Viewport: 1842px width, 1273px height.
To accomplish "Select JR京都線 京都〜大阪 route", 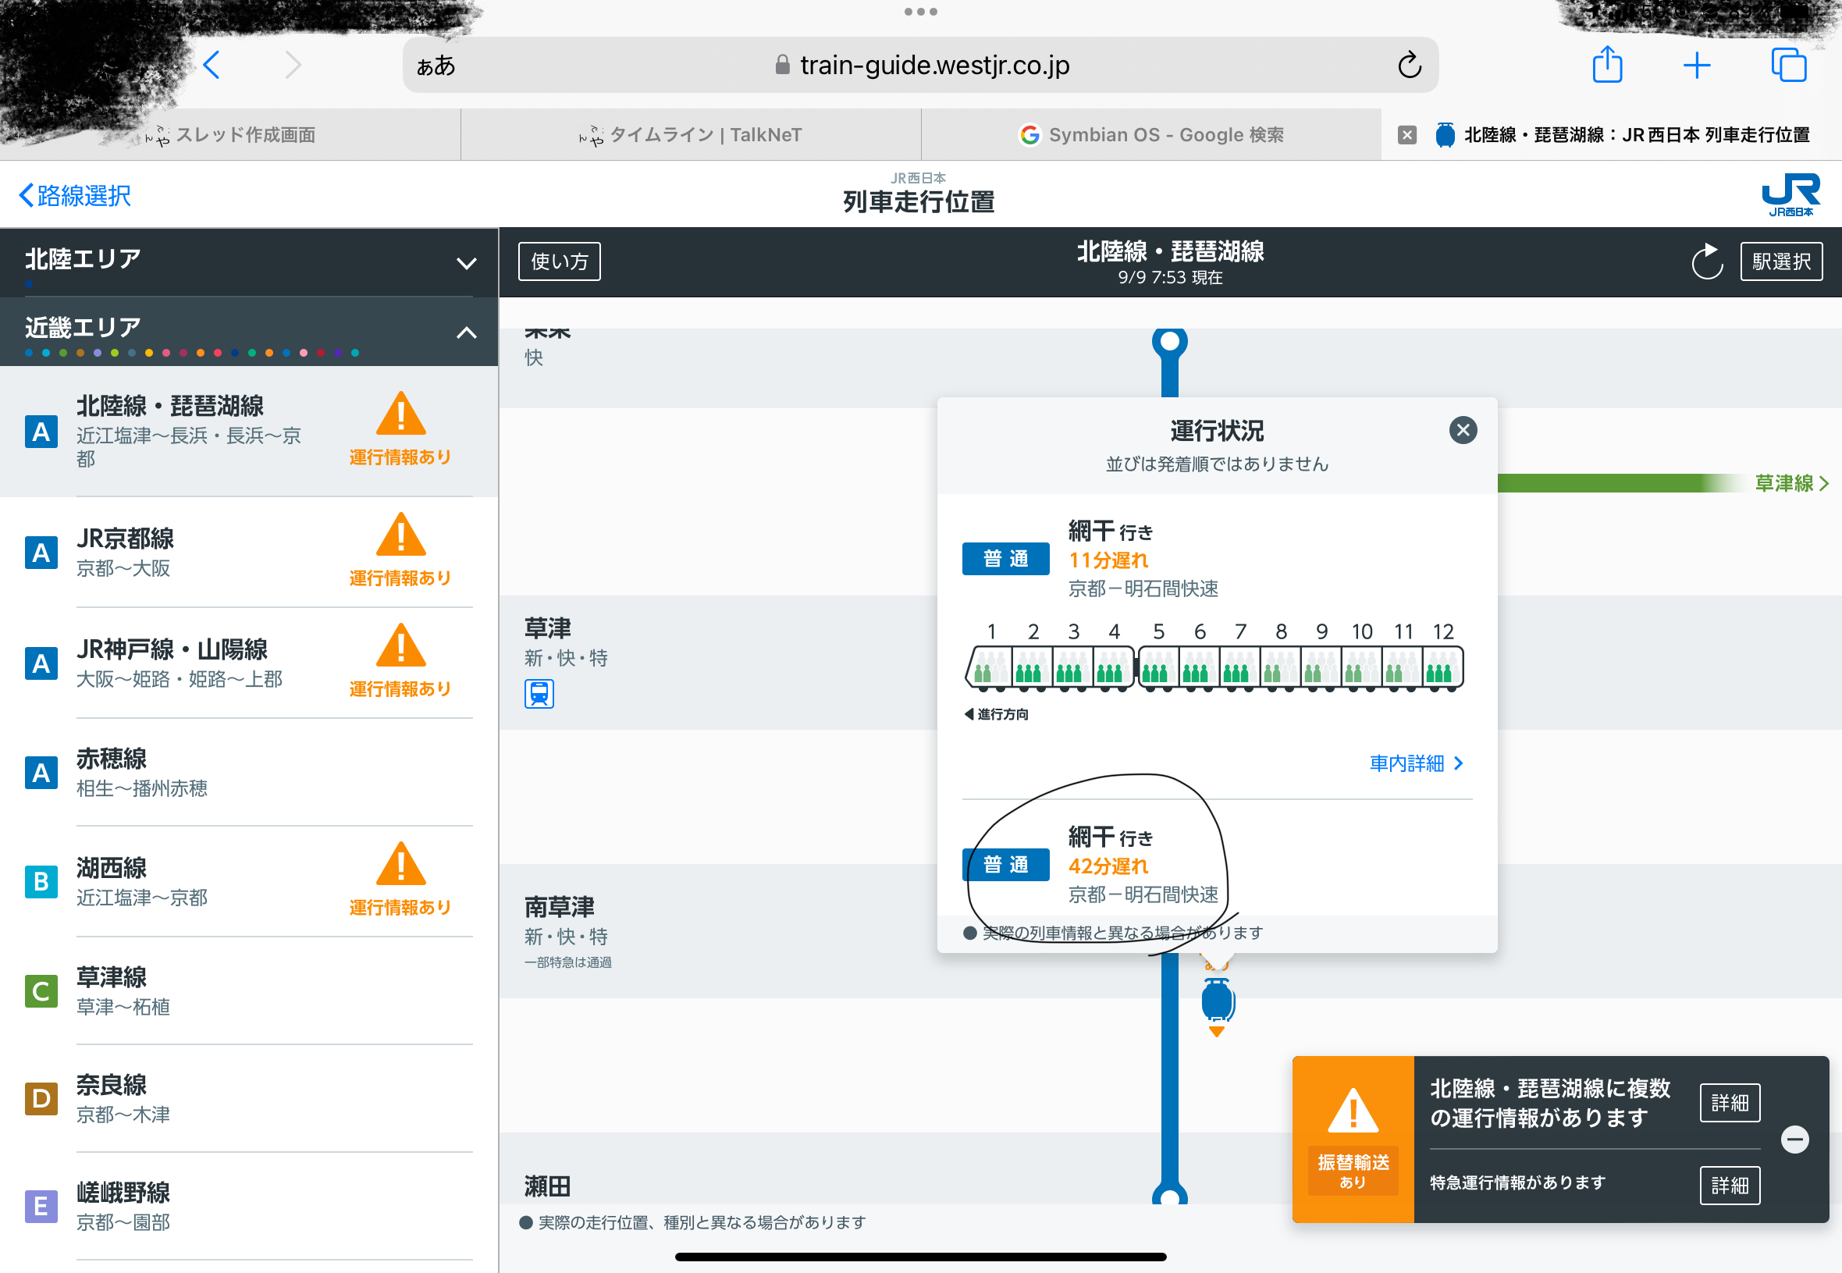I will pyautogui.click(x=249, y=553).
